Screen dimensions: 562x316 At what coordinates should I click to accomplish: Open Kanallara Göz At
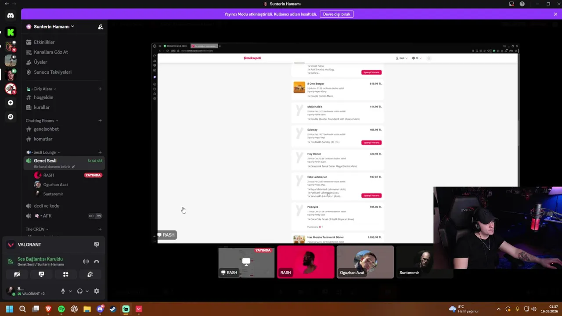pyautogui.click(x=64, y=52)
